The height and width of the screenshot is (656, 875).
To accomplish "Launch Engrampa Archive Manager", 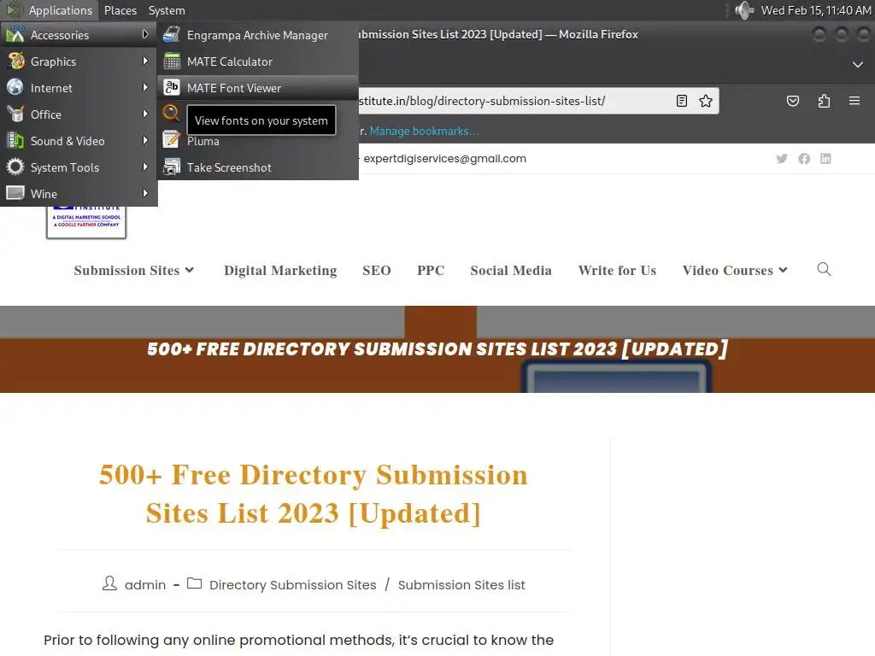I will 258,34.
